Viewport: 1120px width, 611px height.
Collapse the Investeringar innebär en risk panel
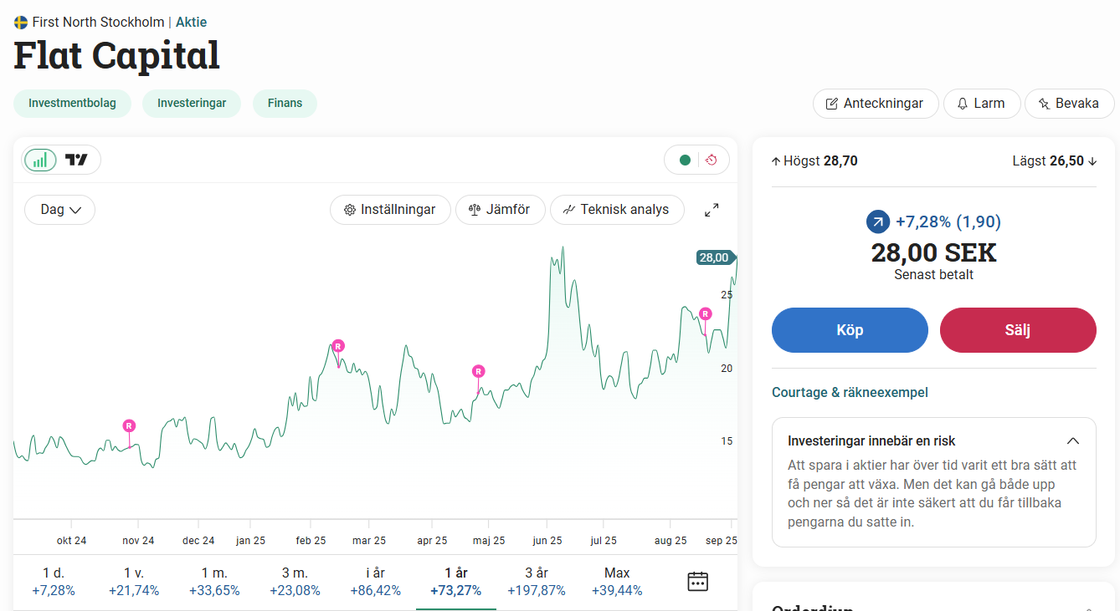[x=1072, y=440]
